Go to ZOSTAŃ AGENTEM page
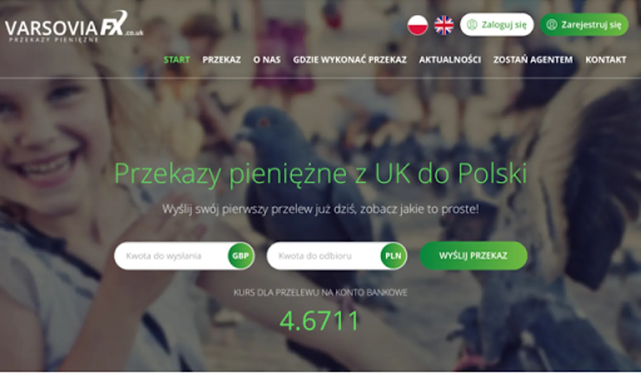641x373 pixels. point(533,60)
